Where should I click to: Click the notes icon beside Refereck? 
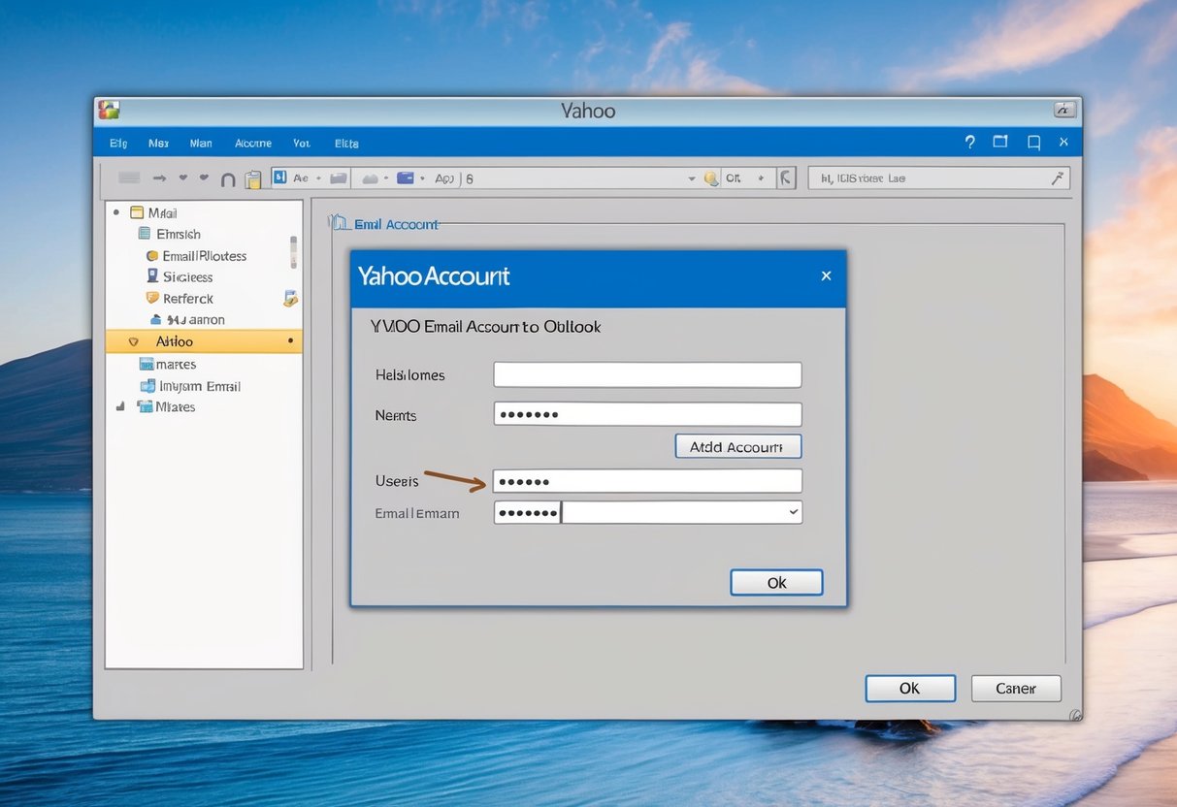point(290,299)
